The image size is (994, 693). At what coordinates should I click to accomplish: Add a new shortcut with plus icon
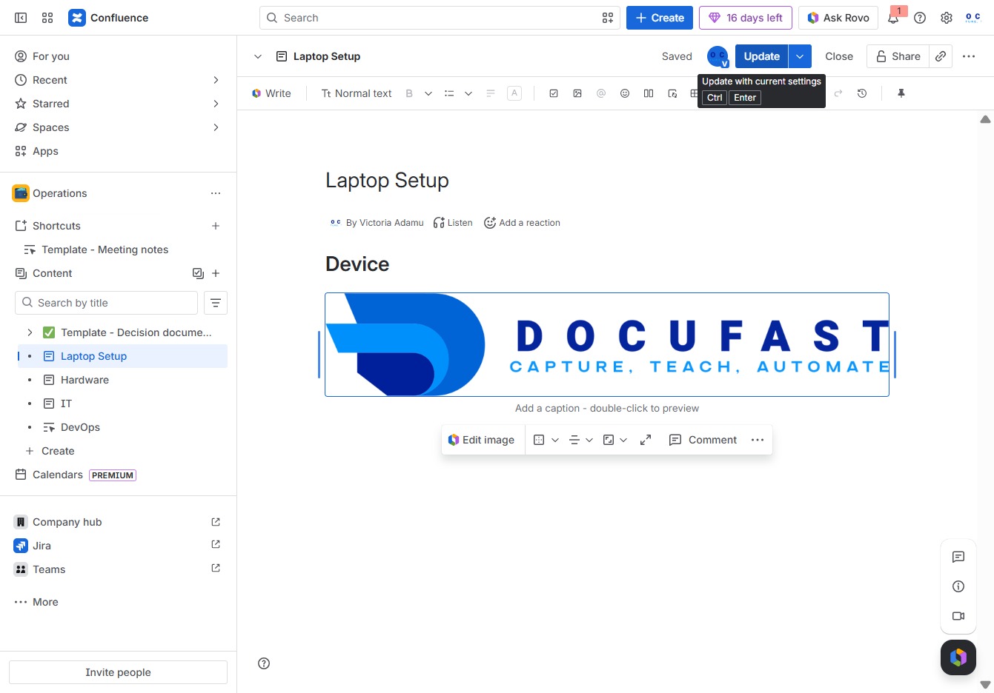216,226
